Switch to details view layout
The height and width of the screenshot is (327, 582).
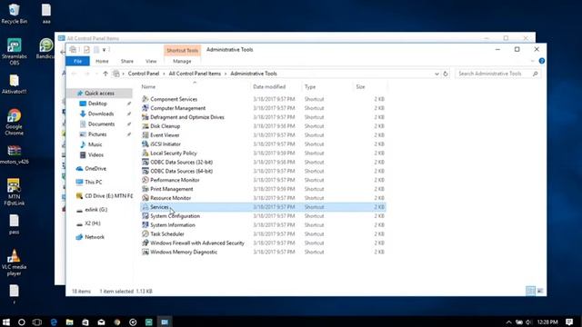click(x=531, y=291)
